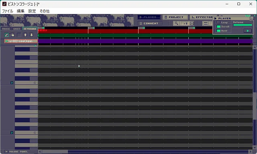Click the up arrow octave button
The width and height of the screenshot is (257, 154).
click(25, 35)
